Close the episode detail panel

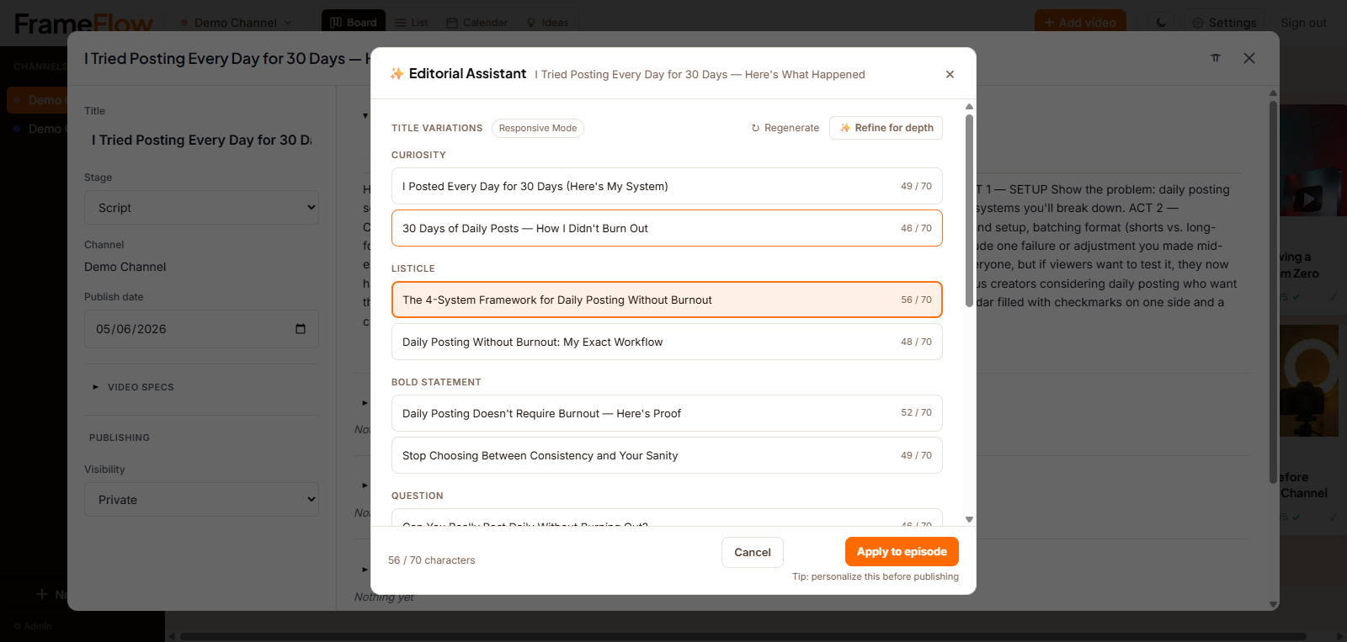(x=1249, y=58)
